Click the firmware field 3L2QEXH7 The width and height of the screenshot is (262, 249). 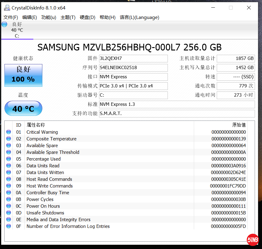point(133,58)
